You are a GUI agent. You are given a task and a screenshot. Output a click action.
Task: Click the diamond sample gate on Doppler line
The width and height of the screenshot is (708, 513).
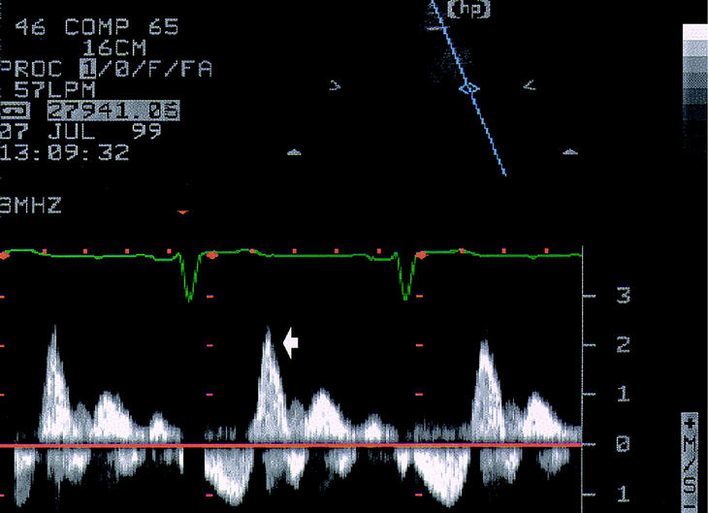(468, 88)
